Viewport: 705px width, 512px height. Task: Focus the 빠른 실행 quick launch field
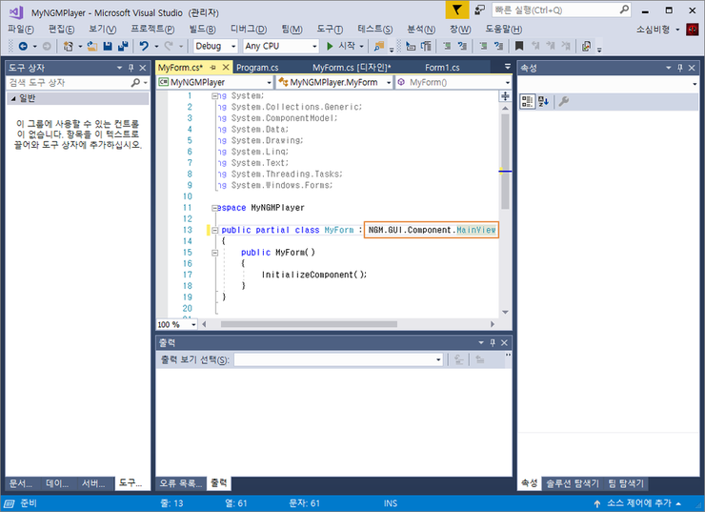click(x=561, y=10)
